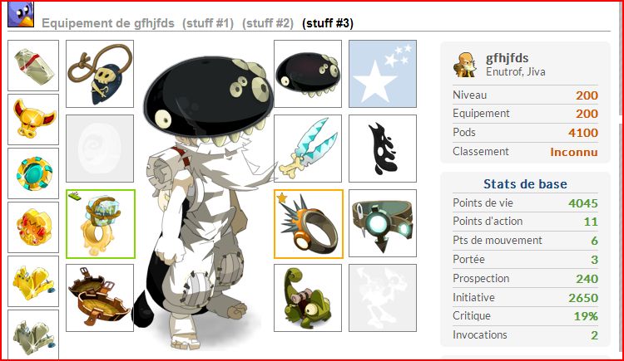Select the spiked orange ring slot
624x361 pixels.
[x=309, y=224]
